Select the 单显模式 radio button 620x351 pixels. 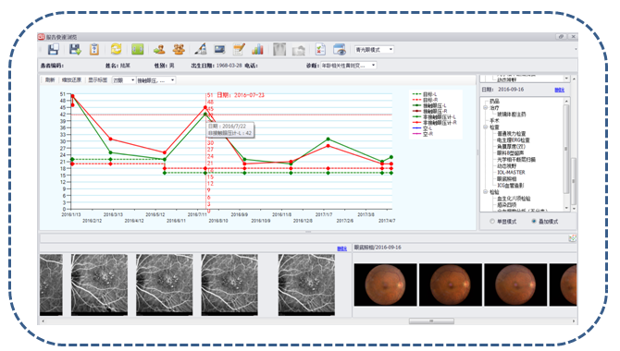pyautogui.click(x=492, y=222)
